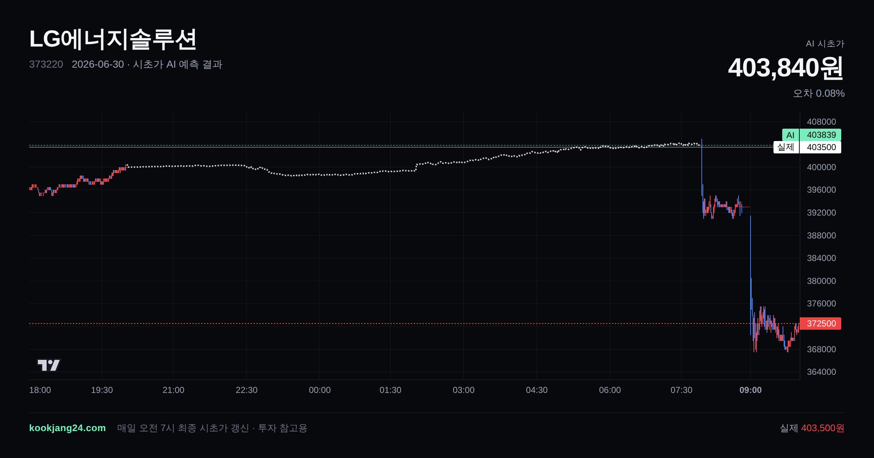
Task: Click the 364000 price axis label
Action: [821, 372]
